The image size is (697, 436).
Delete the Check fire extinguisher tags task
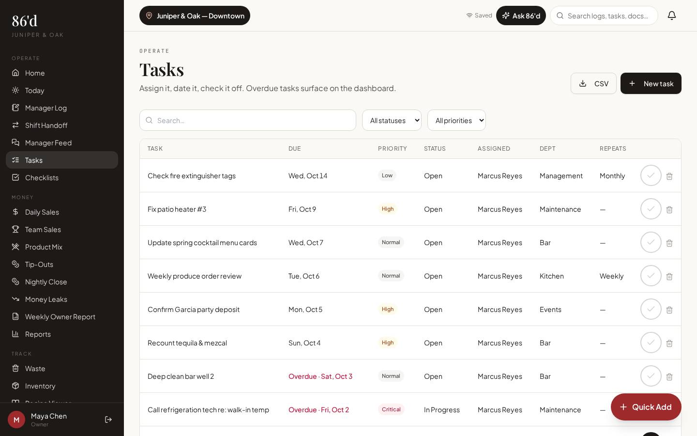[x=669, y=176]
